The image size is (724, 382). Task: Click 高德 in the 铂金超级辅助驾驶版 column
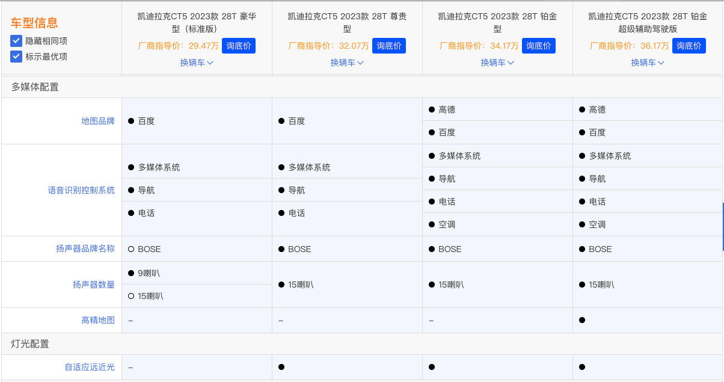pyautogui.click(x=597, y=109)
